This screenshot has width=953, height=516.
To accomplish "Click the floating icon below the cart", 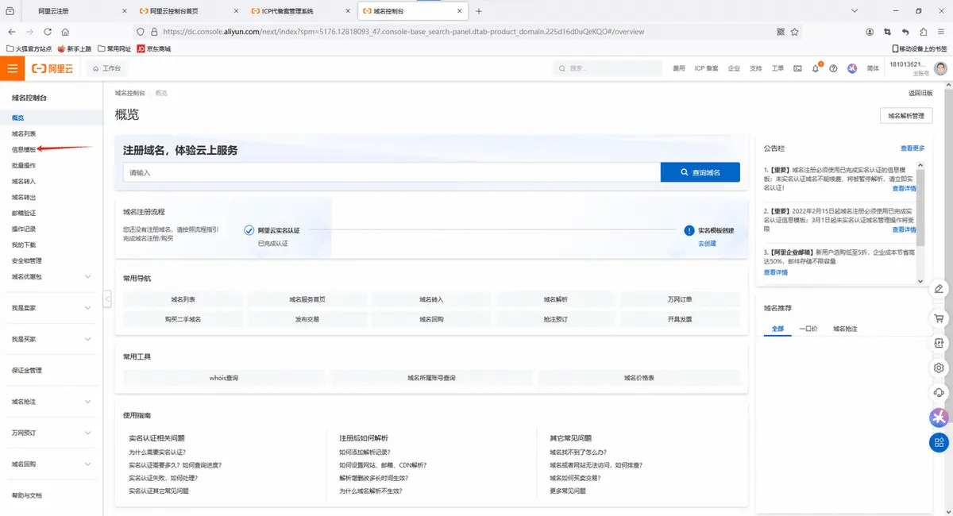I will 939,343.
